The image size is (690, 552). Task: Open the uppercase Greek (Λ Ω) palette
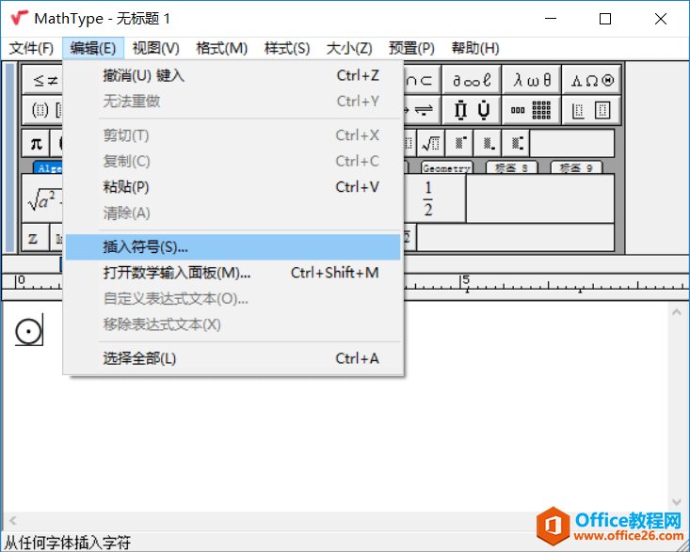click(x=592, y=80)
